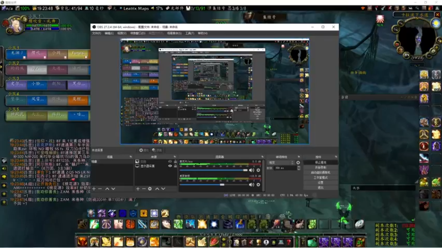Viewport: 442px width, 248px height.
Task: Click Leatrix Maps in the top info bar
Action: pos(136,8)
